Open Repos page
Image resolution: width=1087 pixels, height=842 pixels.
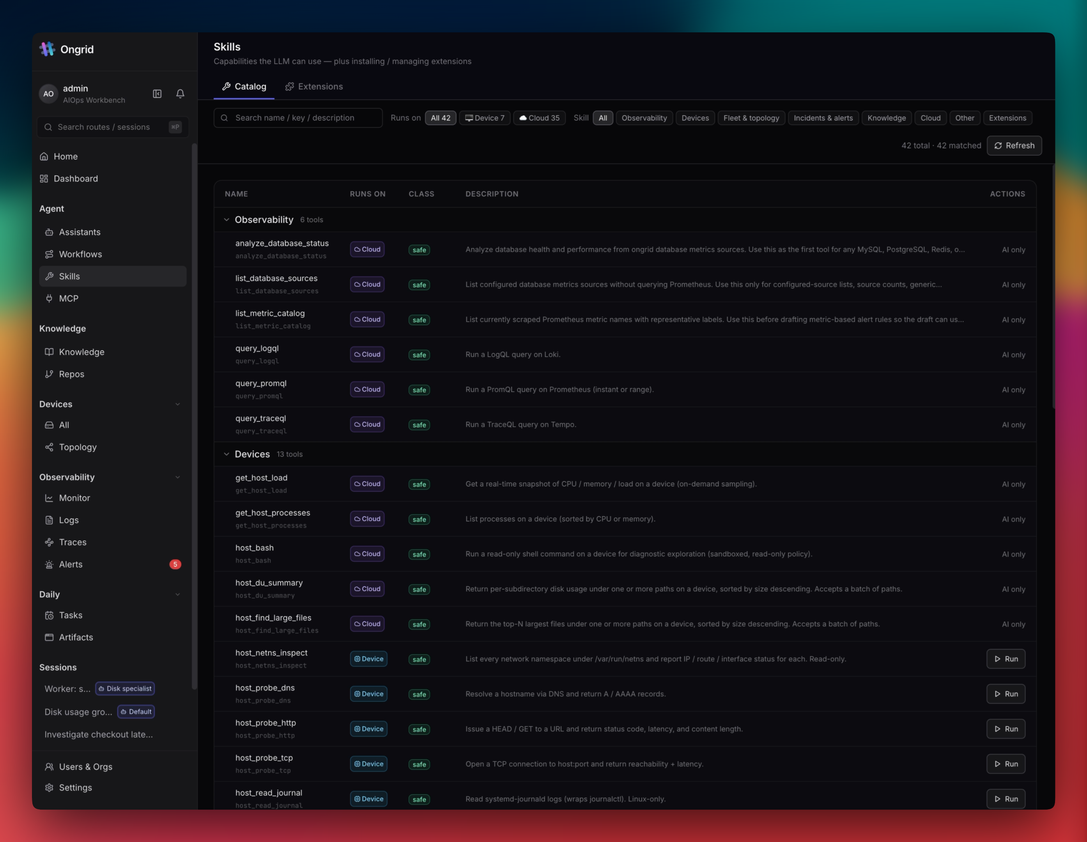pos(113,374)
